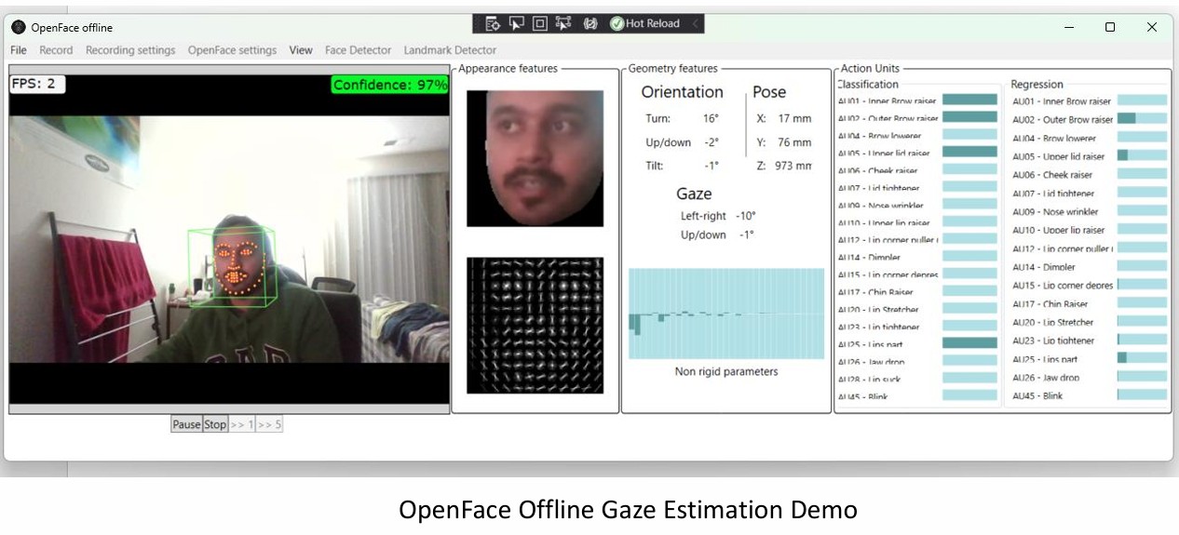Click Regression label 'AU26 - Jaw drop'
The width and height of the screenshot is (1179, 535).
[x=1047, y=378]
